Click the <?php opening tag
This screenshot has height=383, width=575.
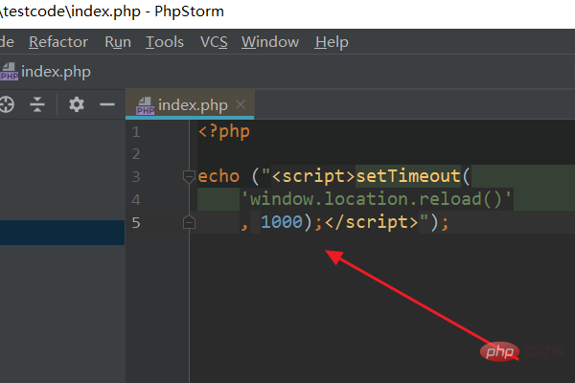click(223, 131)
